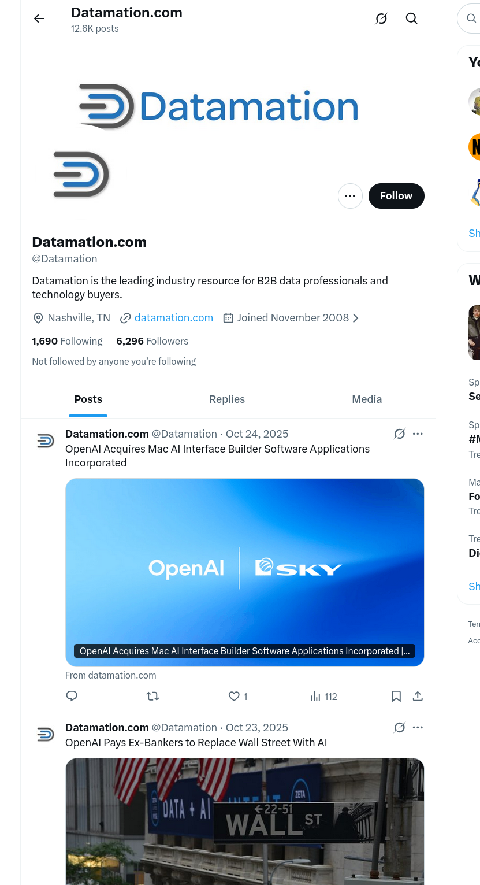Click the Grok icon in the profile header
480x885 pixels.
click(x=381, y=18)
